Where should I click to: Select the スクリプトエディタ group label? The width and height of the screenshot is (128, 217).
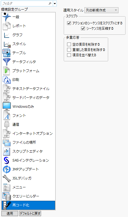pos(27,151)
